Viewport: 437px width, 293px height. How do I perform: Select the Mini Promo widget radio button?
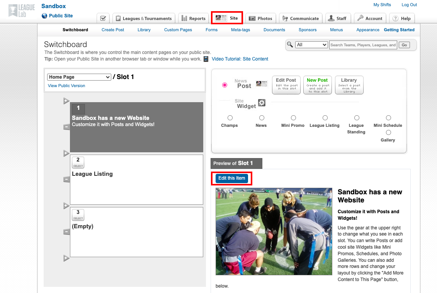[293, 118]
